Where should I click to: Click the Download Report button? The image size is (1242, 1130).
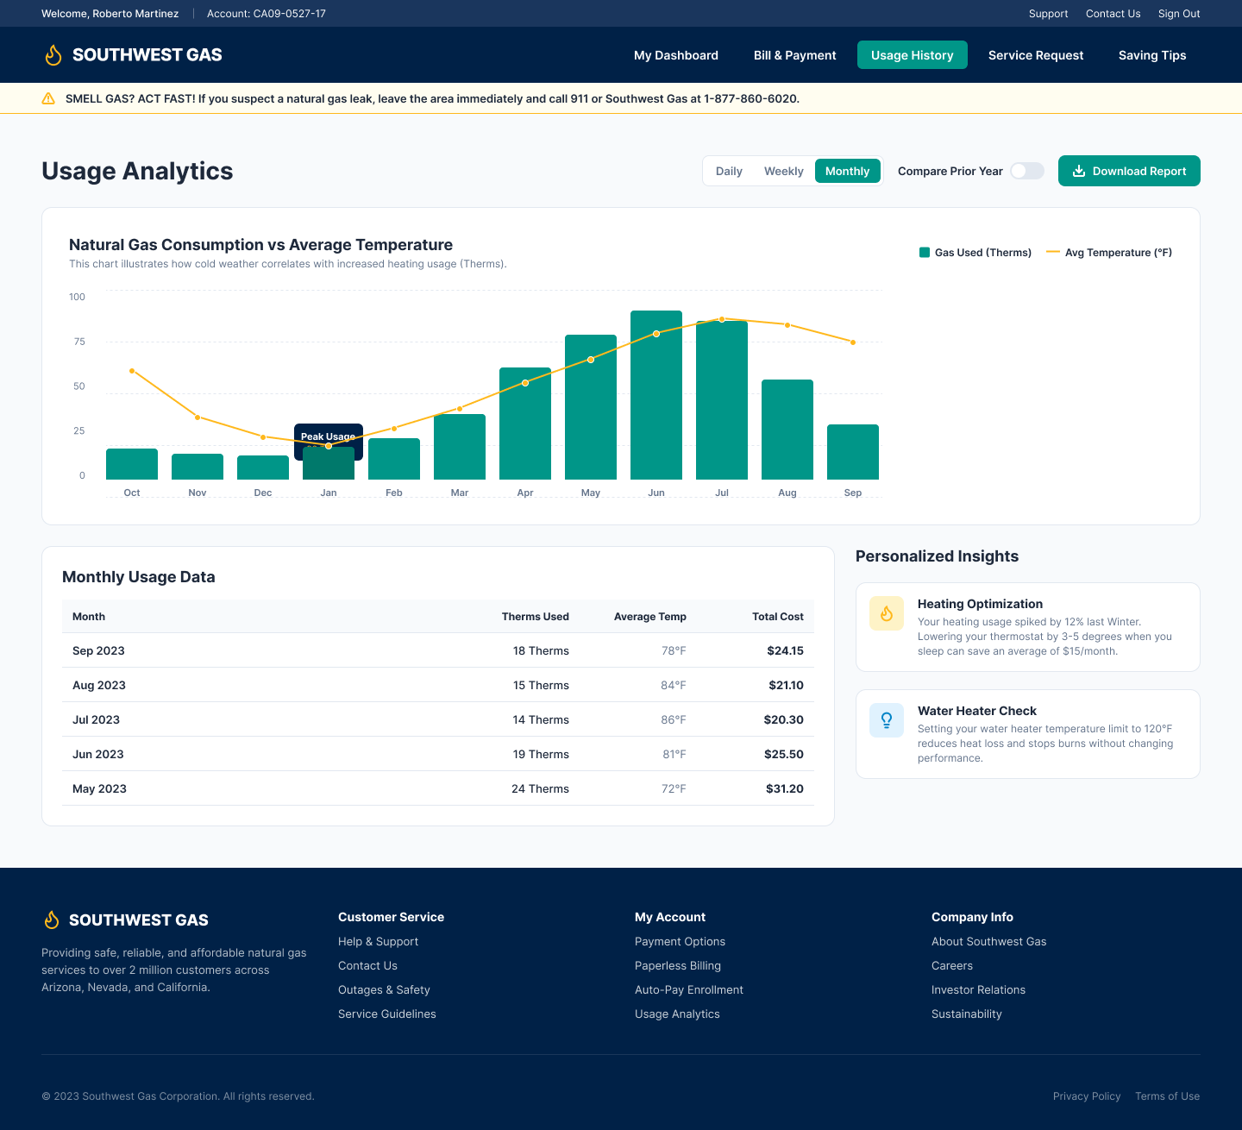(x=1129, y=171)
